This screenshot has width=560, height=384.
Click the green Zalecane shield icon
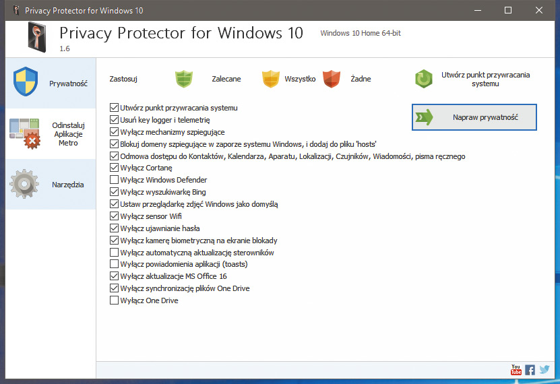[184, 79]
